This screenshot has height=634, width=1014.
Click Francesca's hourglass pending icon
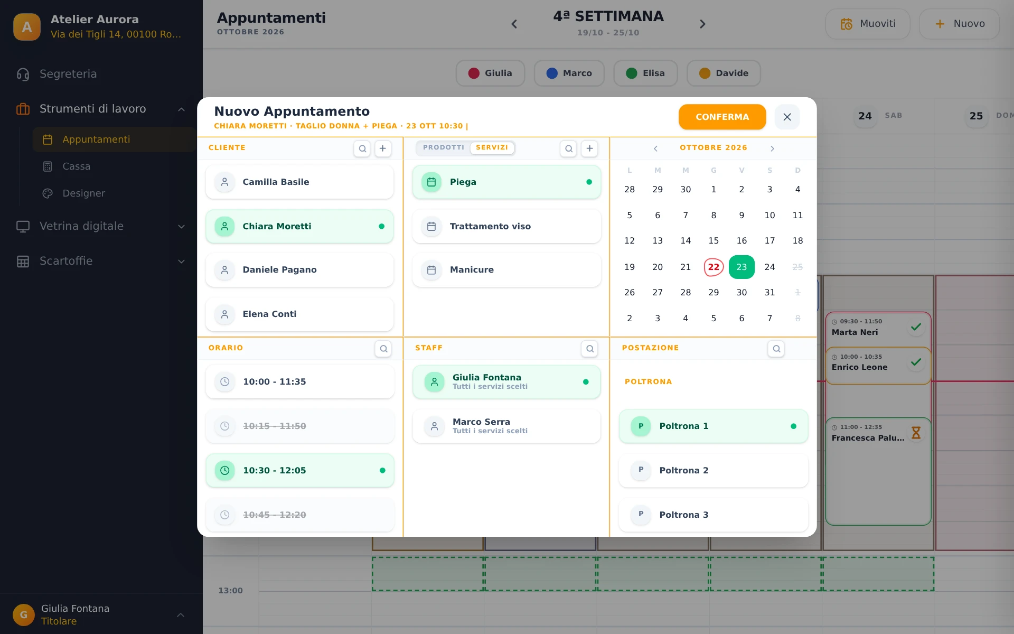click(916, 433)
